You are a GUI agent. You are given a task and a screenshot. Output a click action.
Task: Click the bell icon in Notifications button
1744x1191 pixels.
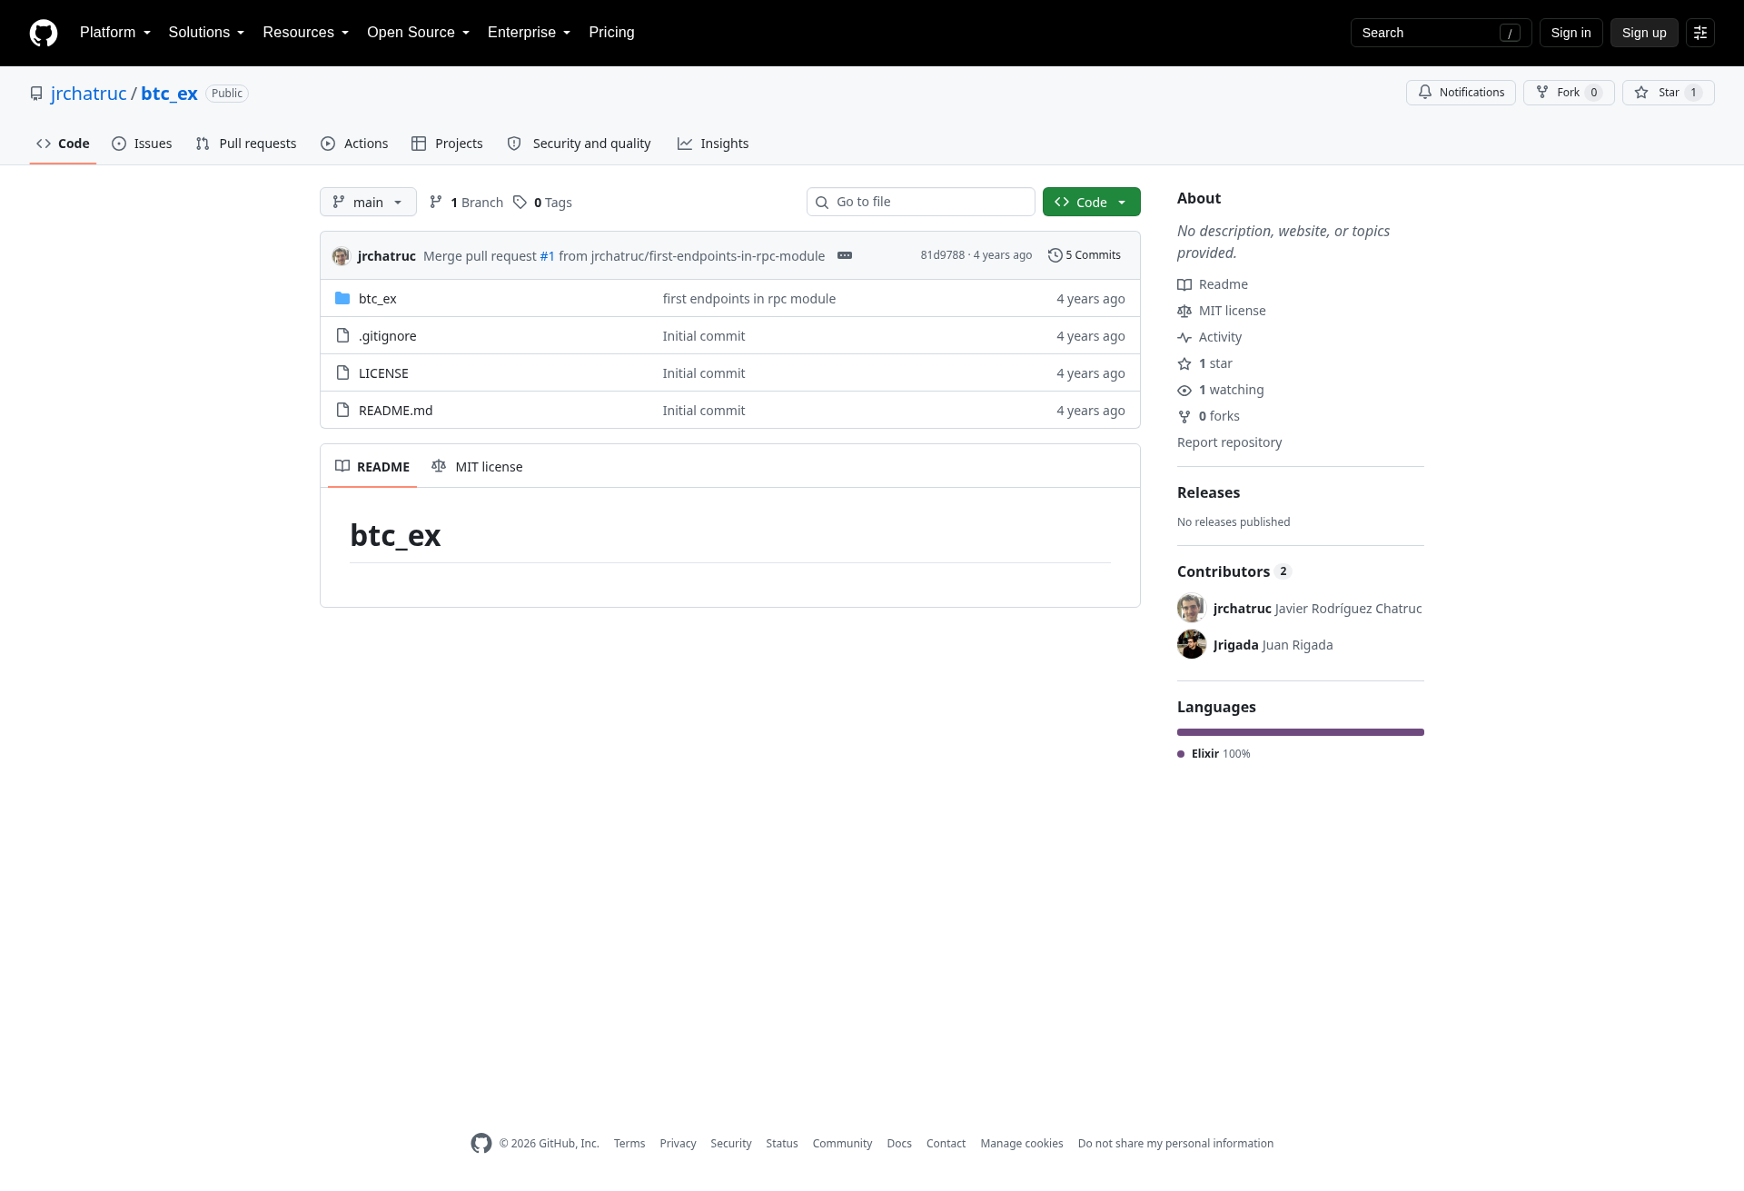pos(1425,92)
